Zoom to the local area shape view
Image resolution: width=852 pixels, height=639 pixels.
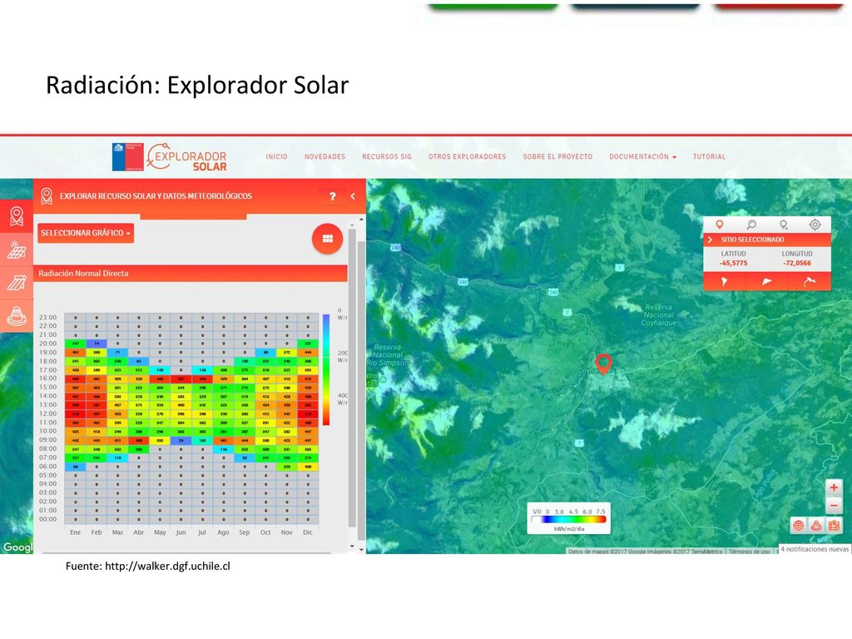(x=810, y=281)
